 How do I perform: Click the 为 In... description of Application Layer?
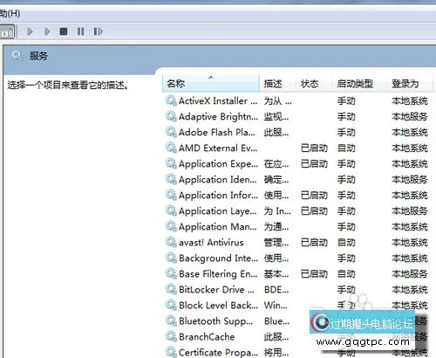(277, 210)
